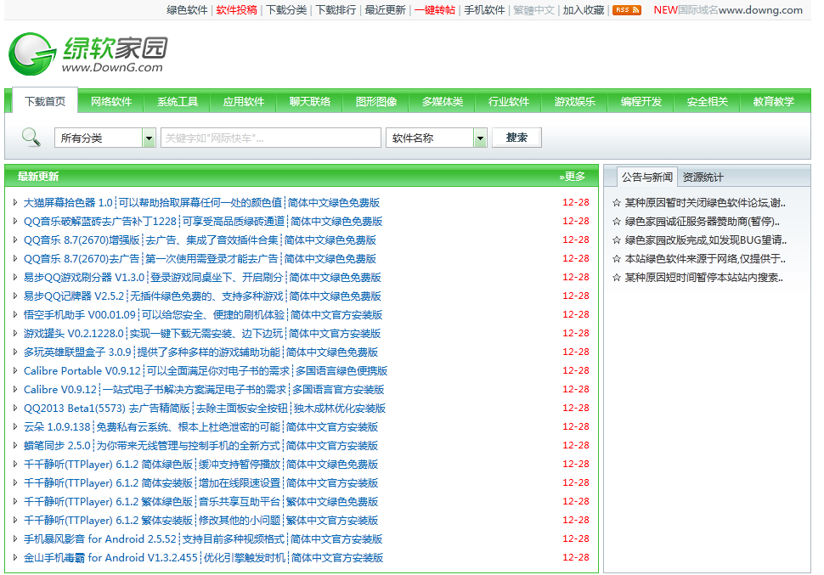Open QQ音乐 8.7(2670)增强版 entry
Screen dimensions: 824x575
pyautogui.click(x=200, y=240)
